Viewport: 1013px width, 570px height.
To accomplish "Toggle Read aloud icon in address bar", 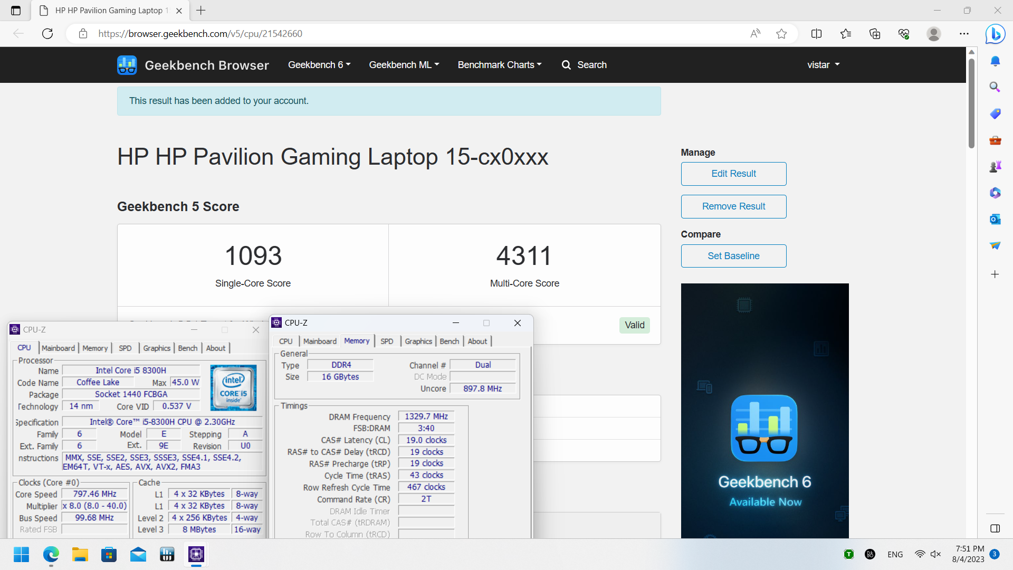I will [756, 34].
